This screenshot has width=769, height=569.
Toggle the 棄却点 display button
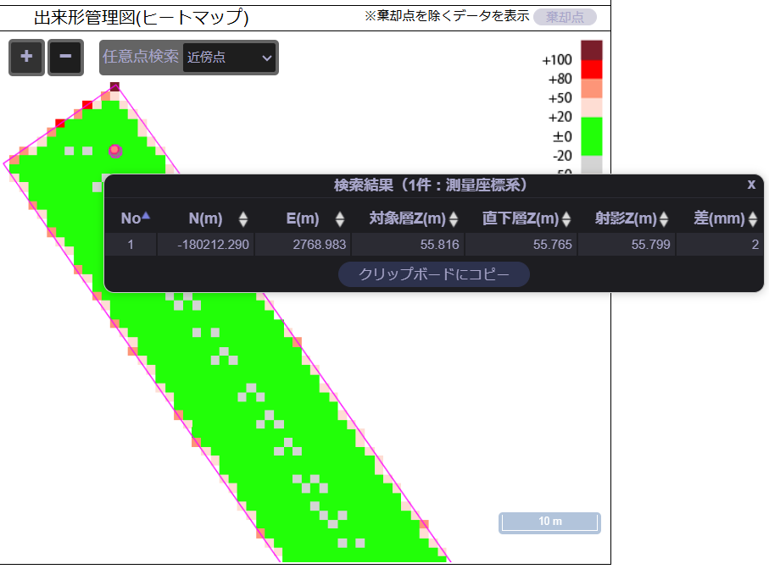565,17
